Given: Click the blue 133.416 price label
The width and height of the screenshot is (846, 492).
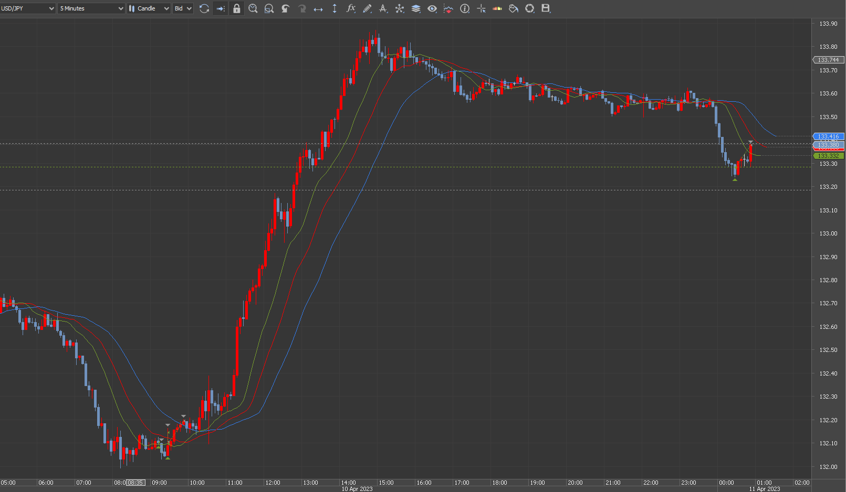Looking at the screenshot, I should pos(828,136).
